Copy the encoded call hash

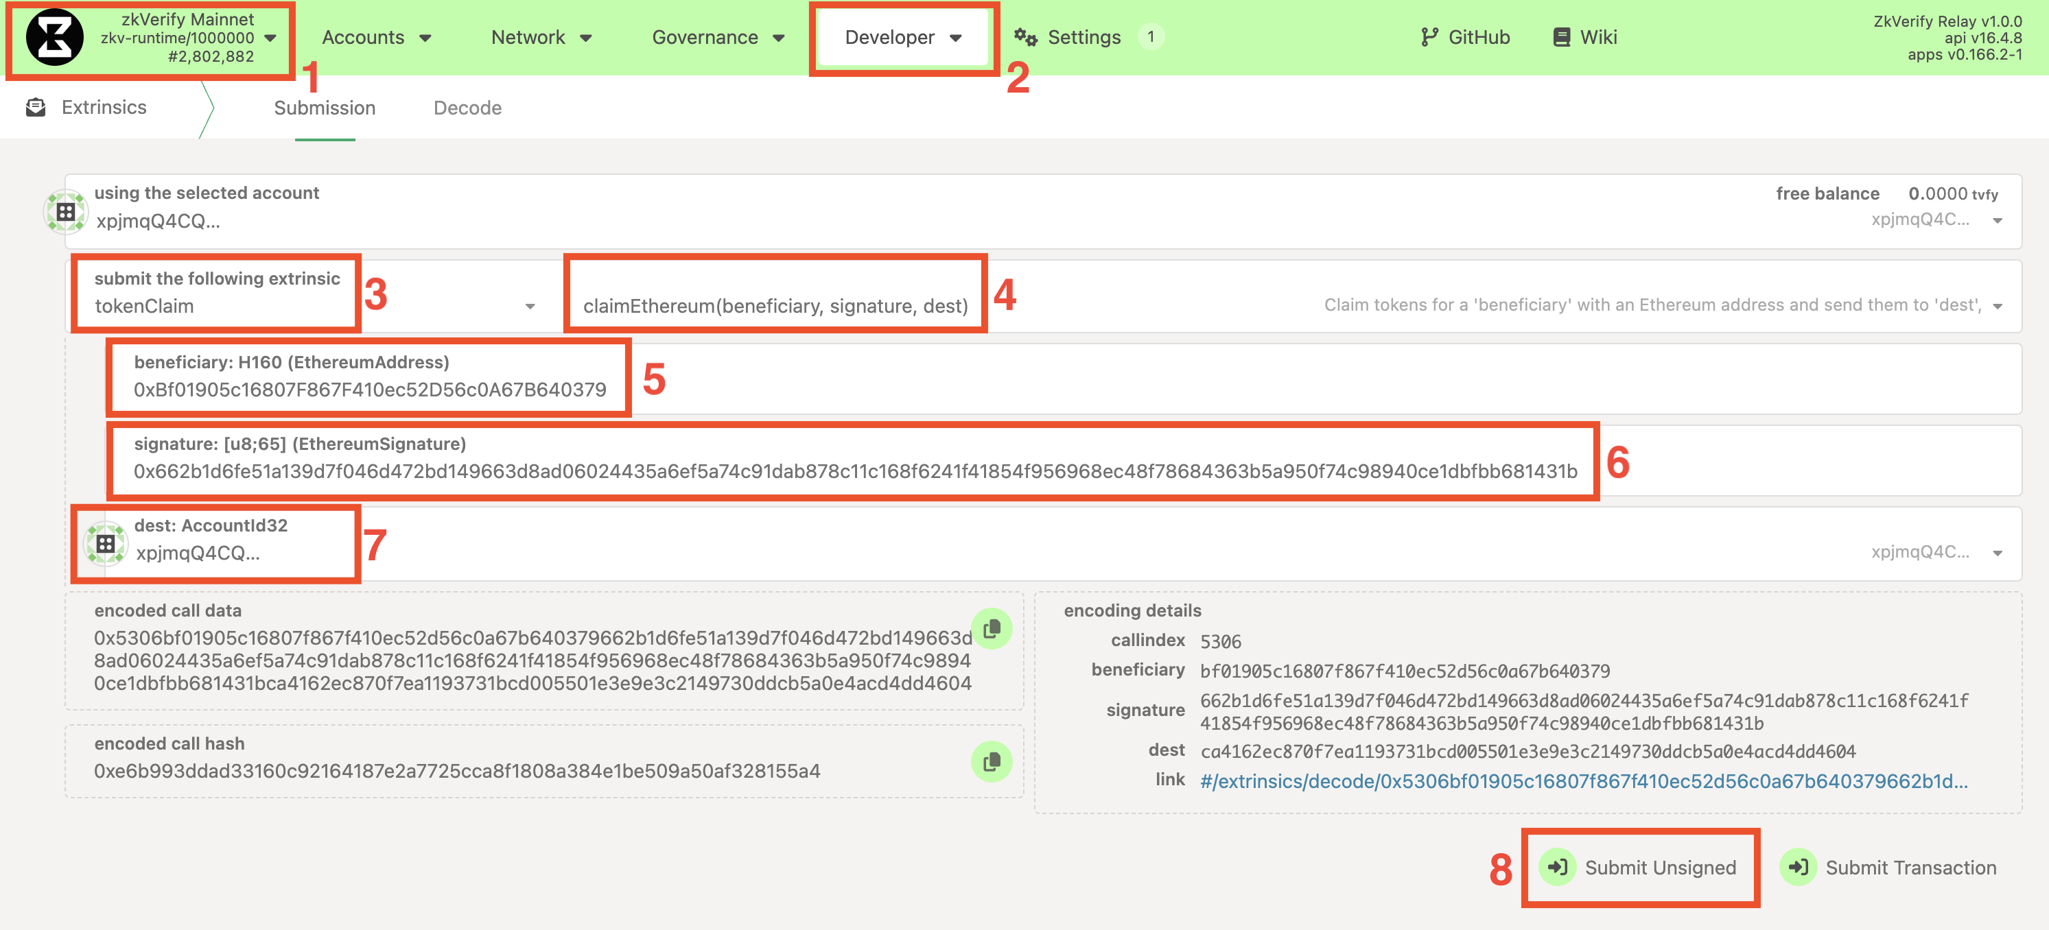(x=991, y=762)
